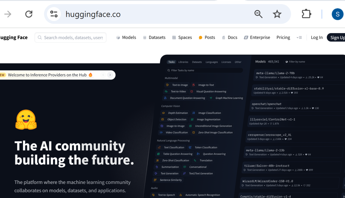Toggle the Text-to-Image task filter
This screenshot has height=198, width=345.
point(177,85)
